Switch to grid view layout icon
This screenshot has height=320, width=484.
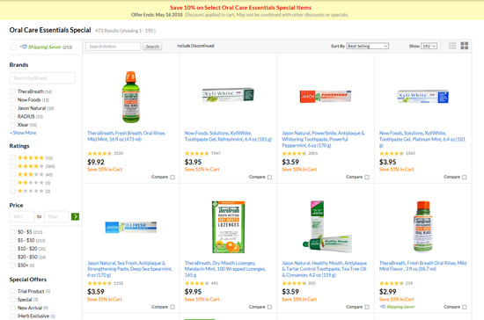(x=465, y=46)
